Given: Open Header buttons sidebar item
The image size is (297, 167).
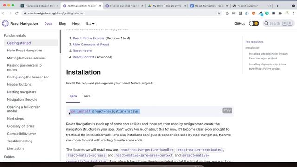Looking at the screenshot, I should (19, 84).
